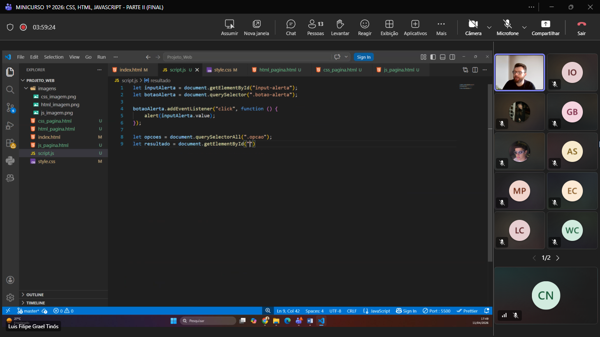This screenshot has width=600, height=337.
Task: Open the Teams Chat panel
Action: point(291,27)
